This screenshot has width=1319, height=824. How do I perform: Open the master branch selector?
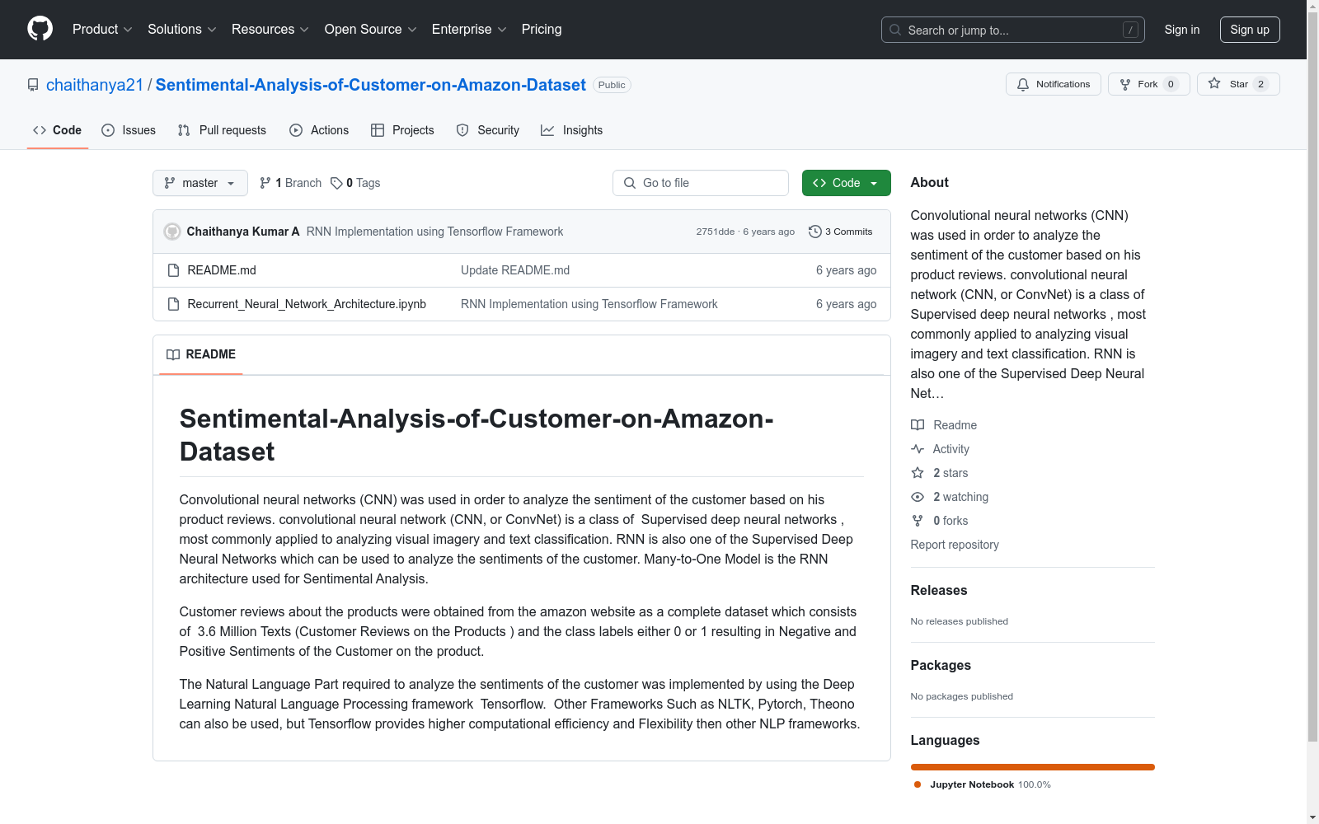click(x=199, y=182)
